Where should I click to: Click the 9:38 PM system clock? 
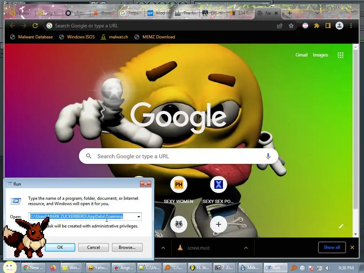[x=346, y=268]
